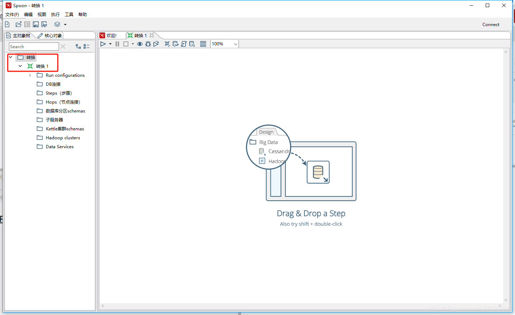
Task: Minimize the Spoon window
Action: pos(471,5)
